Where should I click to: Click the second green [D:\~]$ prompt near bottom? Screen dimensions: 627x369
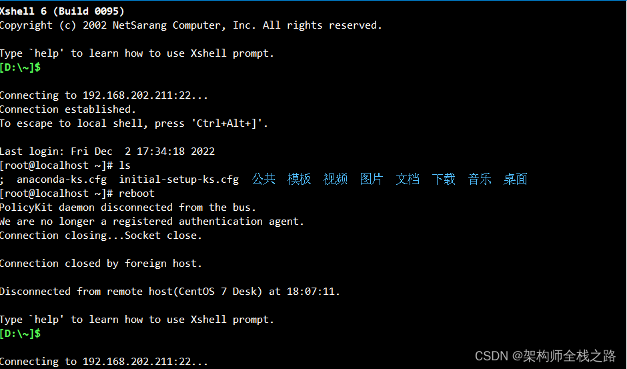point(21,333)
